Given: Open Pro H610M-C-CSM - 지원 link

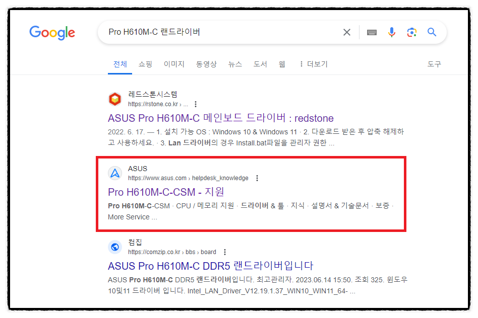Looking at the screenshot, I should [x=166, y=192].
